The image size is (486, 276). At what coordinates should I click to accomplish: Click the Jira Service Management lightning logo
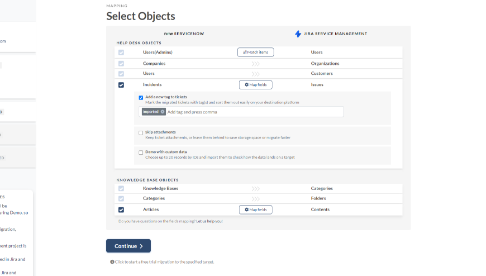point(298,34)
